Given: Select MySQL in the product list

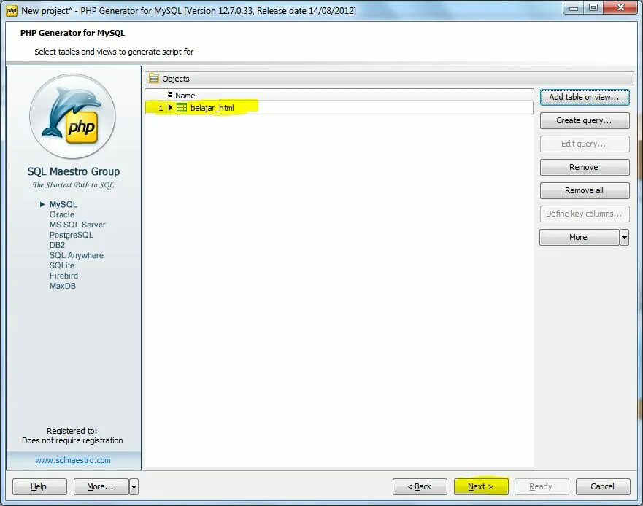Looking at the screenshot, I should (63, 204).
